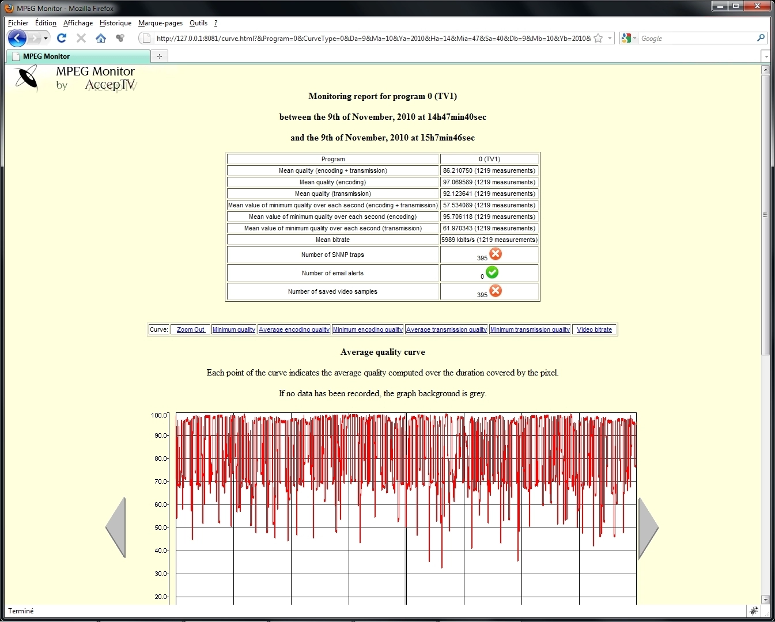This screenshot has height=622, width=775.
Task: Click the '0 (TV1)' program cell
Action: (x=489, y=159)
